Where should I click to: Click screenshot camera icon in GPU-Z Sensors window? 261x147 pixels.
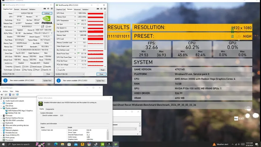(98, 9)
